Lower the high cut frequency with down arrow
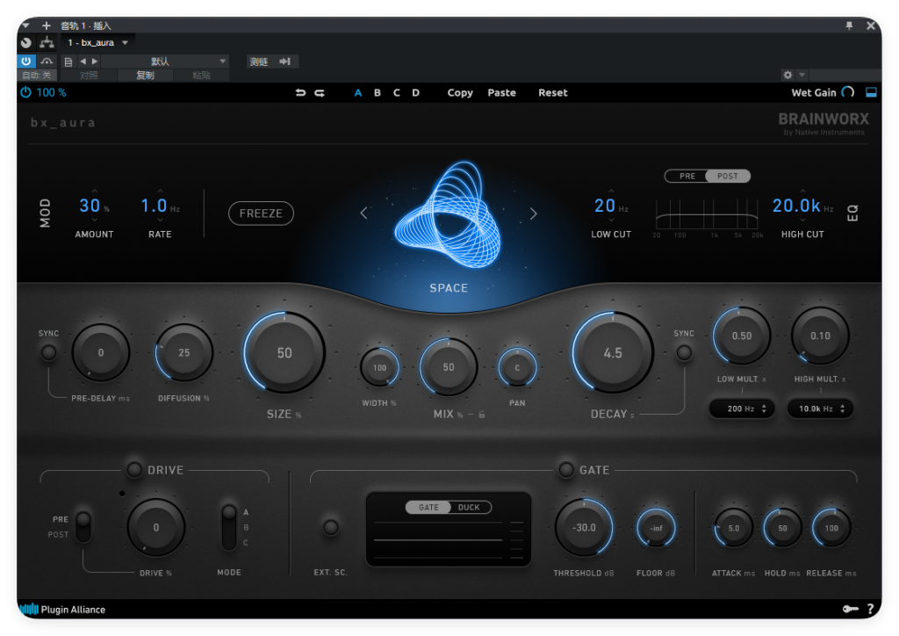This screenshot has width=899, height=636. point(802,220)
